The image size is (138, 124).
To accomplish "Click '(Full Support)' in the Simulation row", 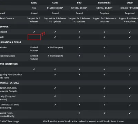I will (x=56, y=48).
